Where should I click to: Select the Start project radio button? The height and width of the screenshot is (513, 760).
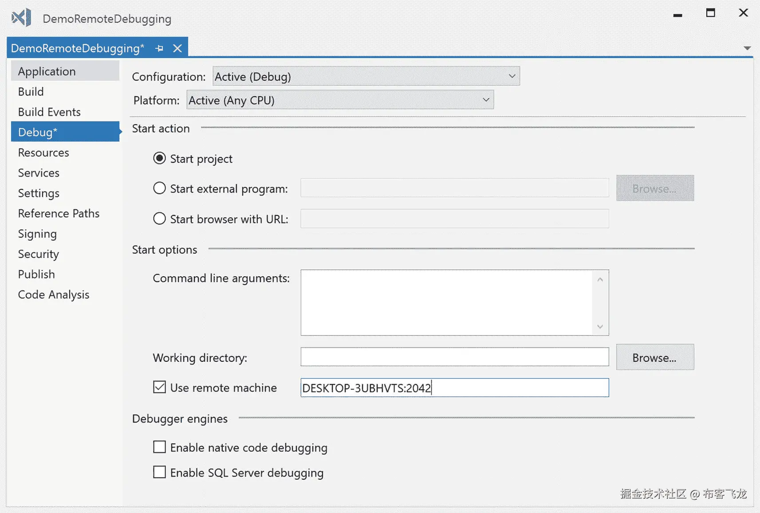click(159, 158)
